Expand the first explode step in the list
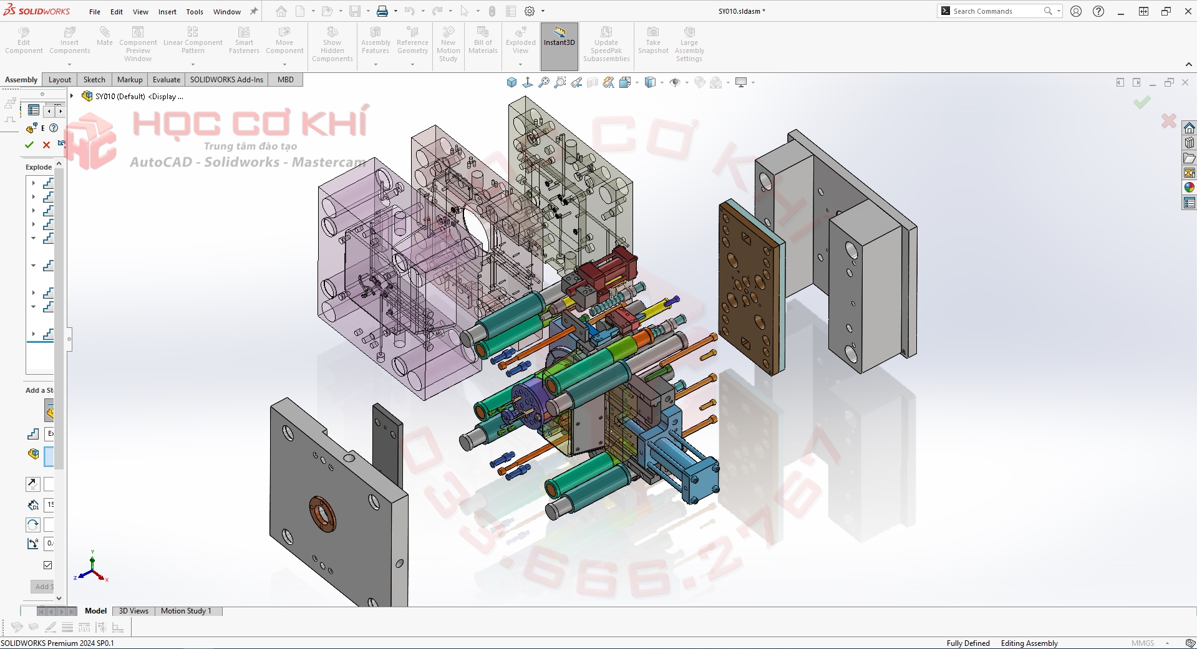The height and width of the screenshot is (649, 1197). pos(33,183)
